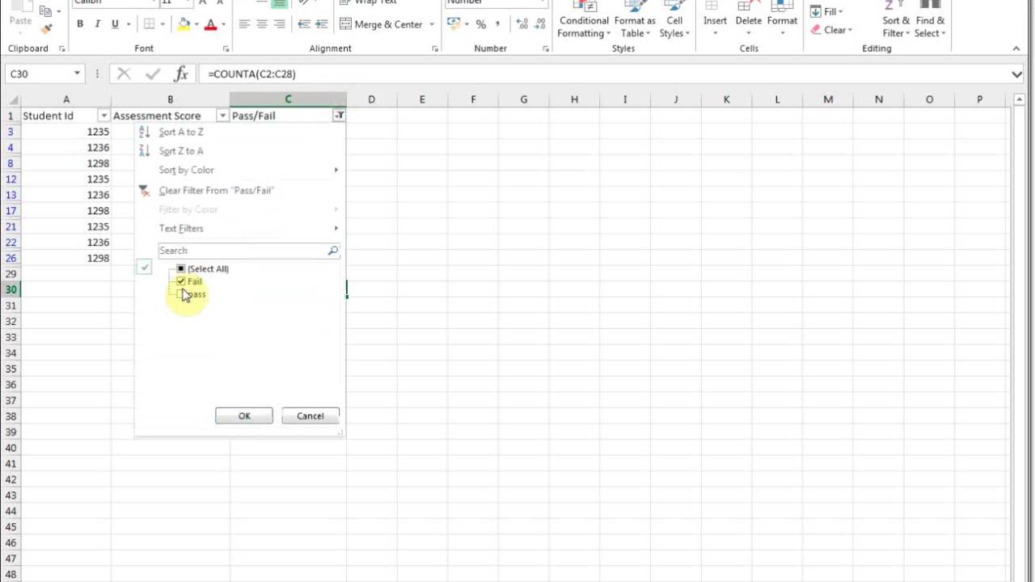Apply the red font color
This screenshot has width=1035, height=582.
(x=210, y=24)
